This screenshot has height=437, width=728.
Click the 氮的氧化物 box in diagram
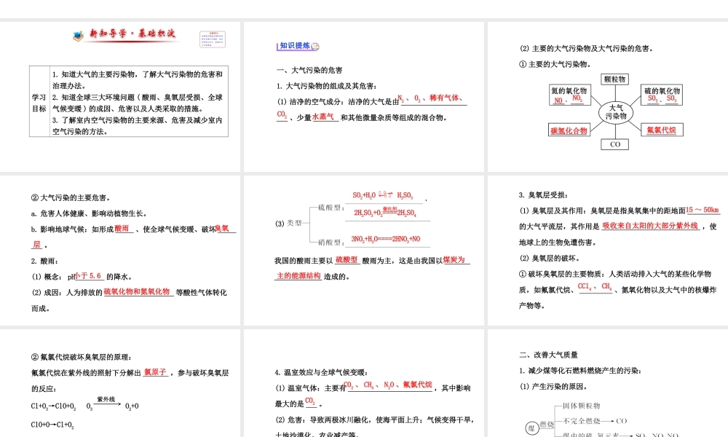pyautogui.click(x=569, y=95)
